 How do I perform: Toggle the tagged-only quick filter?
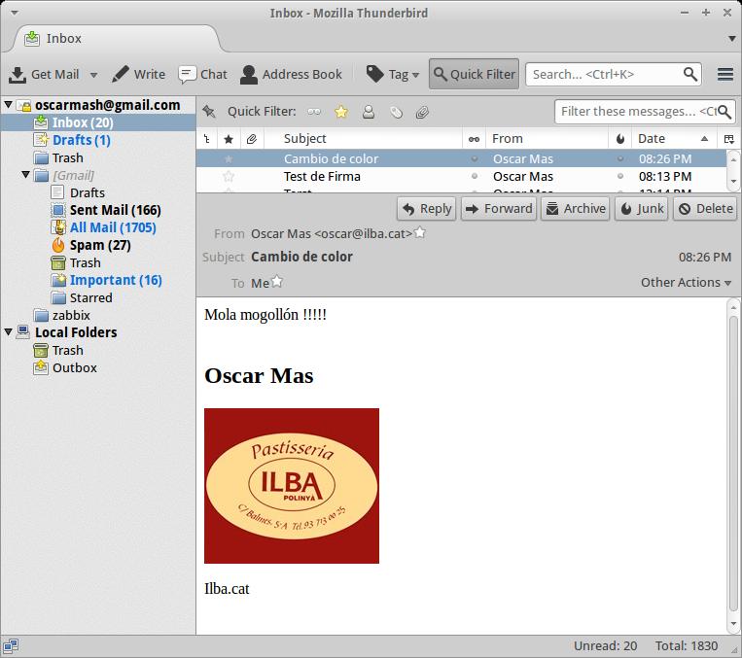(x=396, y=112)
